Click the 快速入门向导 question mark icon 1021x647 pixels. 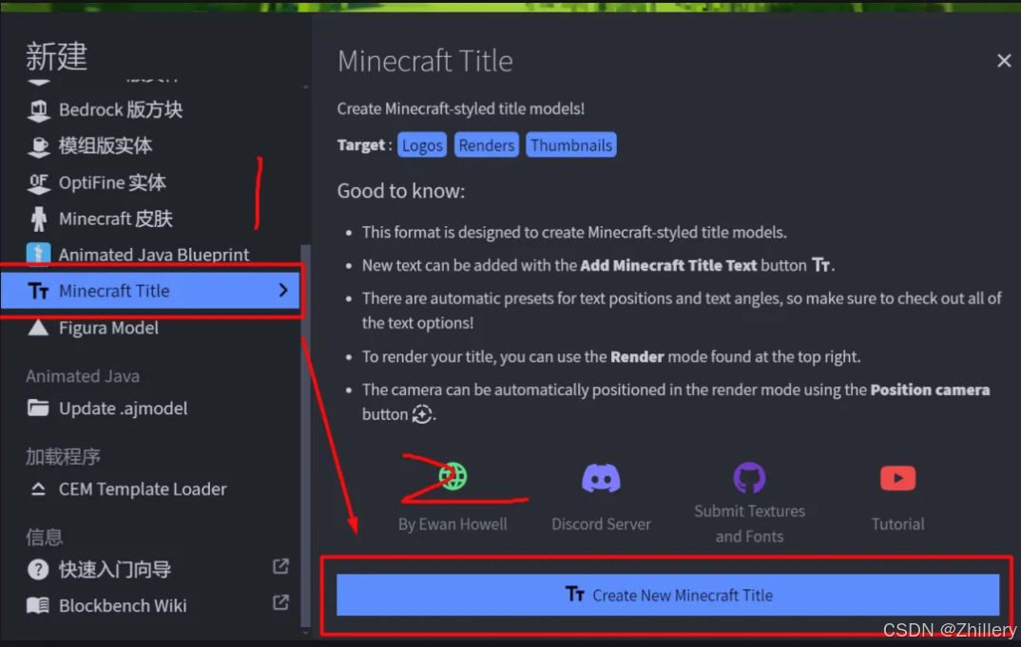[38, 569]
